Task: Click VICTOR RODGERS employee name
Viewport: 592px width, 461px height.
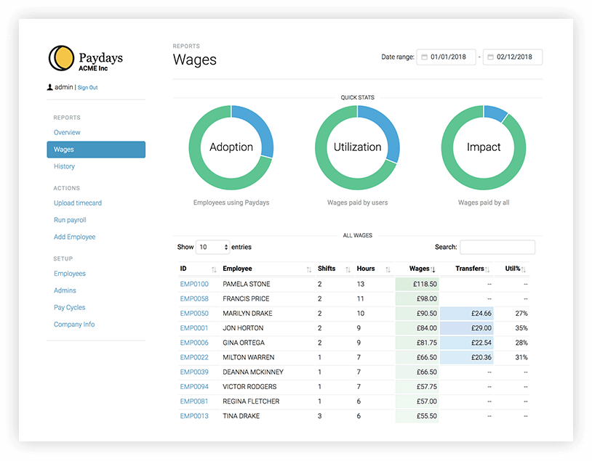Action: point(249,387)
